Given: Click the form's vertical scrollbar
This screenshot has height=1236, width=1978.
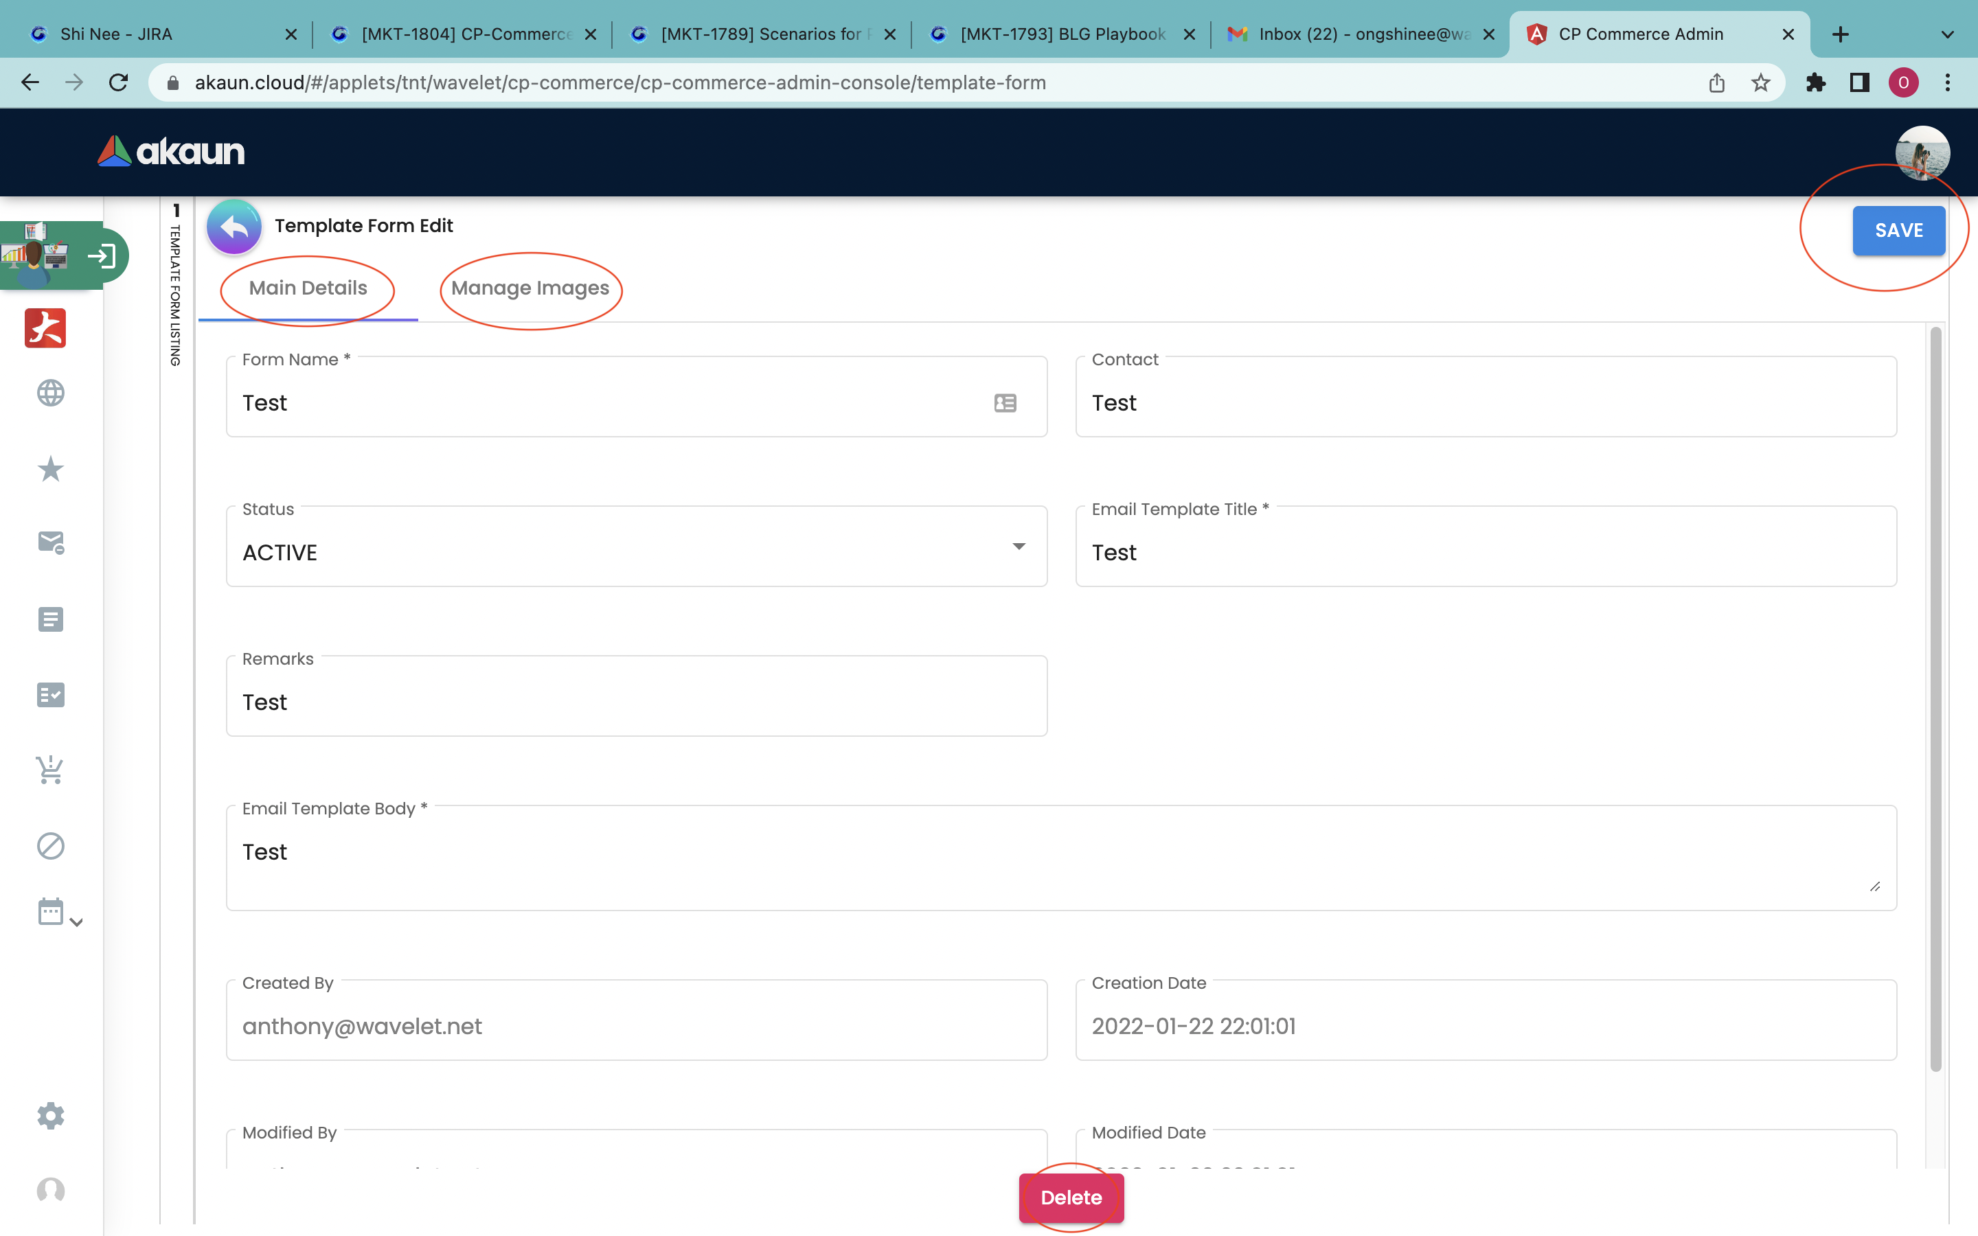Looking at the screenshot, I should 1935,698.
